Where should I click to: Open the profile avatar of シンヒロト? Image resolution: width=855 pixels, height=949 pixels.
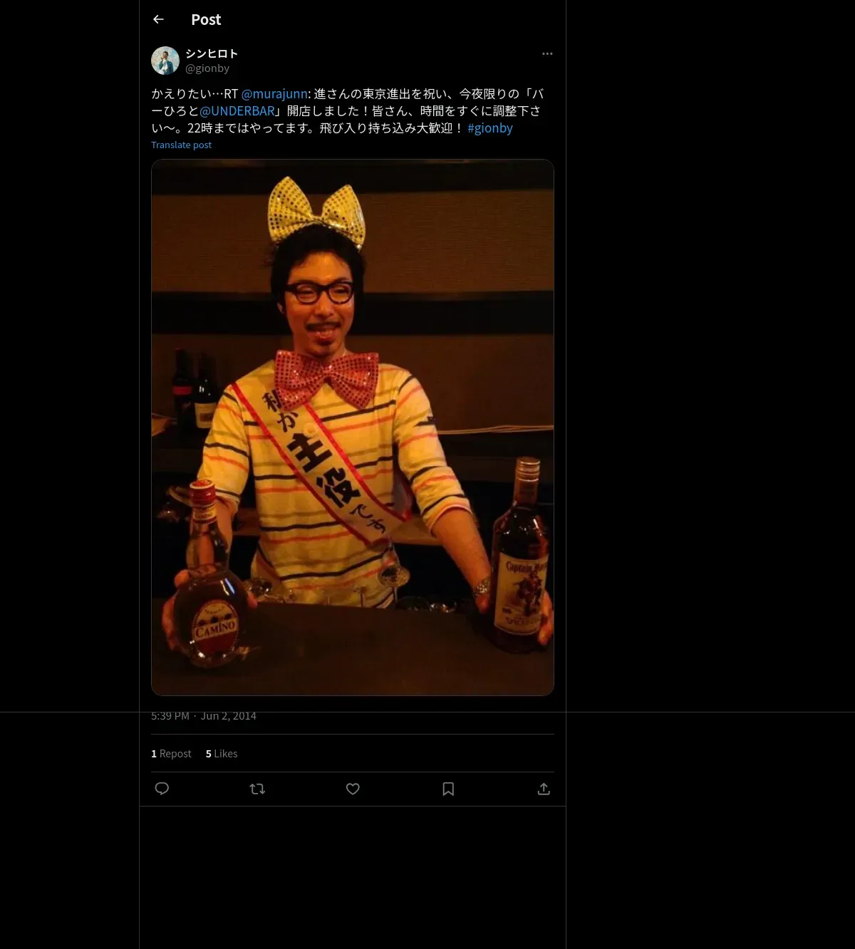point(165,61)
